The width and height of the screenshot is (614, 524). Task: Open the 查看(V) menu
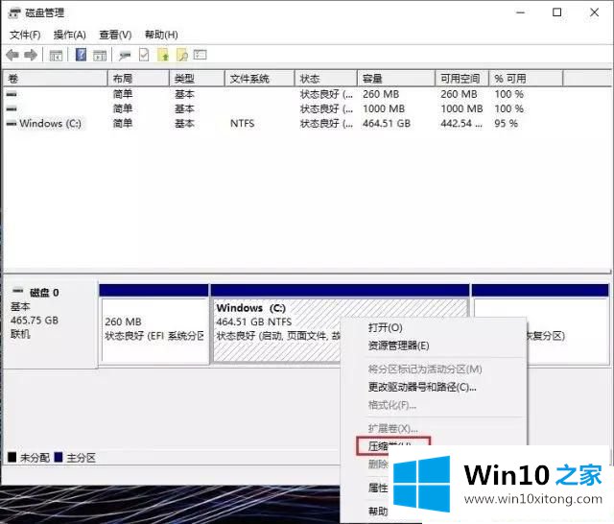pyautogui.click(x=115, y=35)
